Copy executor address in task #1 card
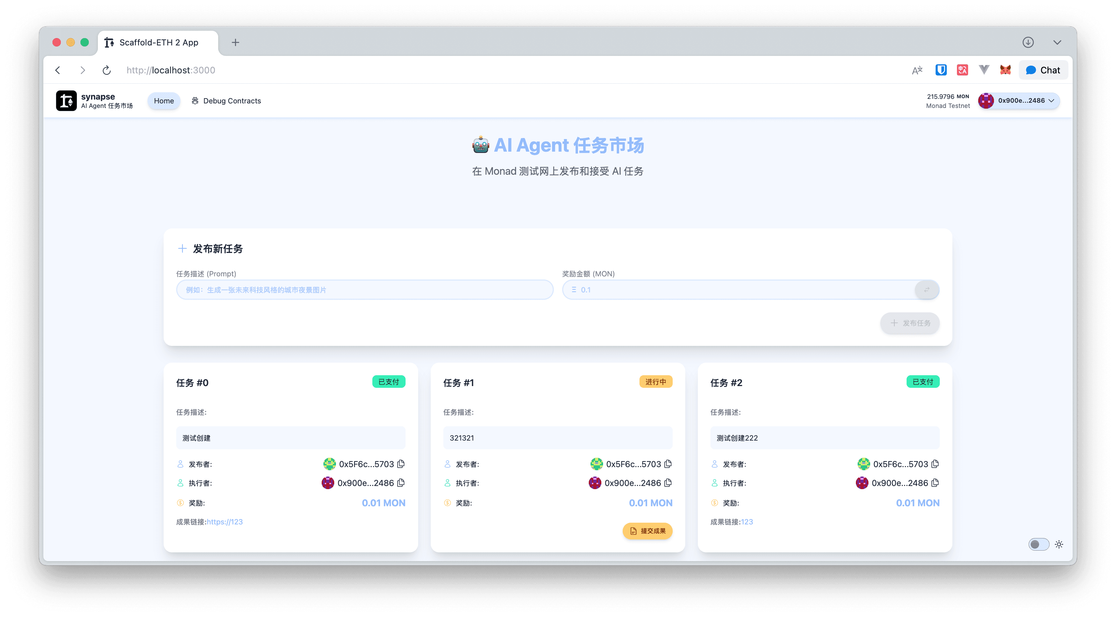Image resolution: width=1116 pixels, height=617 pixels. pyautogui.click(x=668, y=482)
